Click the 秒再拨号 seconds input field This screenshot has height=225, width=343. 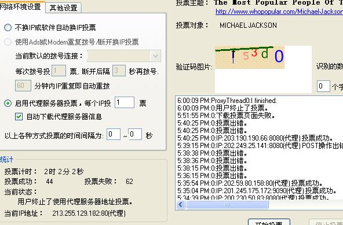pos(119,71)
